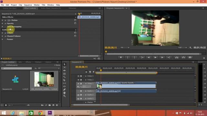The image size is (207, 116).
Task: Select the Sequence 01 item in Project panel
Action: click(15, 81)
